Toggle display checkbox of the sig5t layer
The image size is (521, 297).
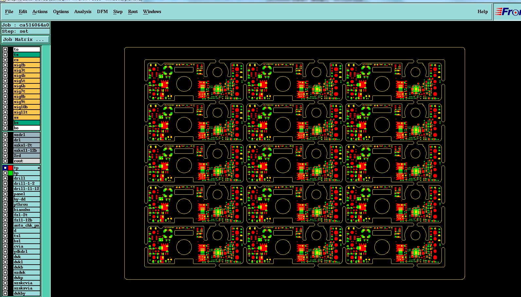5,81
